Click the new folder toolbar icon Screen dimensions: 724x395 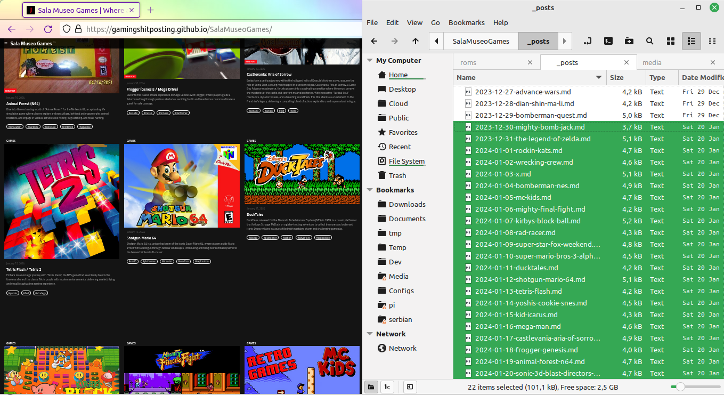[629, 41]
